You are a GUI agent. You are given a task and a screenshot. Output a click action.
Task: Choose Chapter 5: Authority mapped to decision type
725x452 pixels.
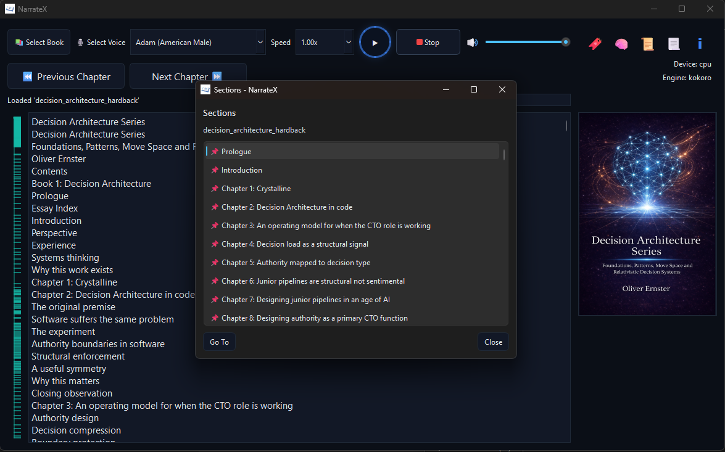(296, 263)
